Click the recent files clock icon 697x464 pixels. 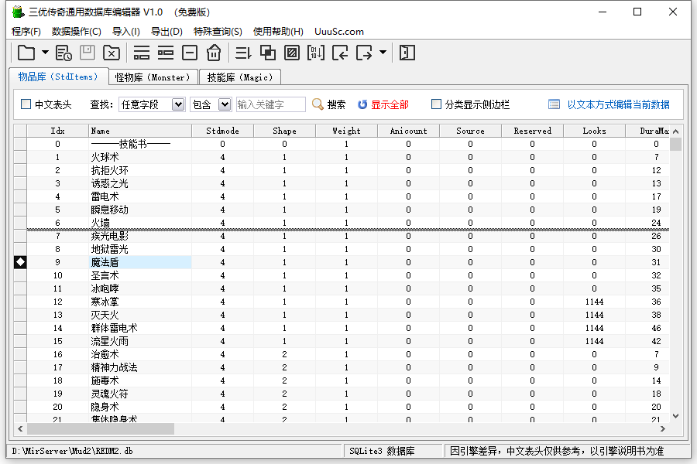[64, 53]
